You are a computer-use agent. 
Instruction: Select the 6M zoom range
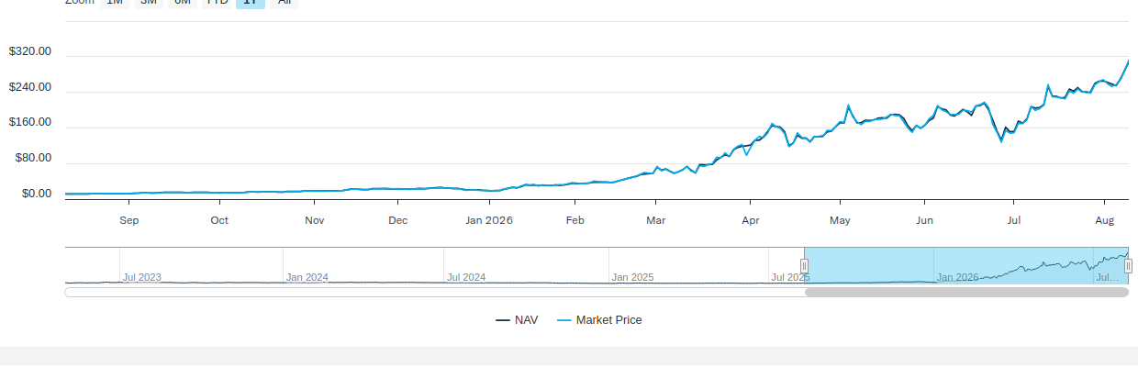(183, 3)
